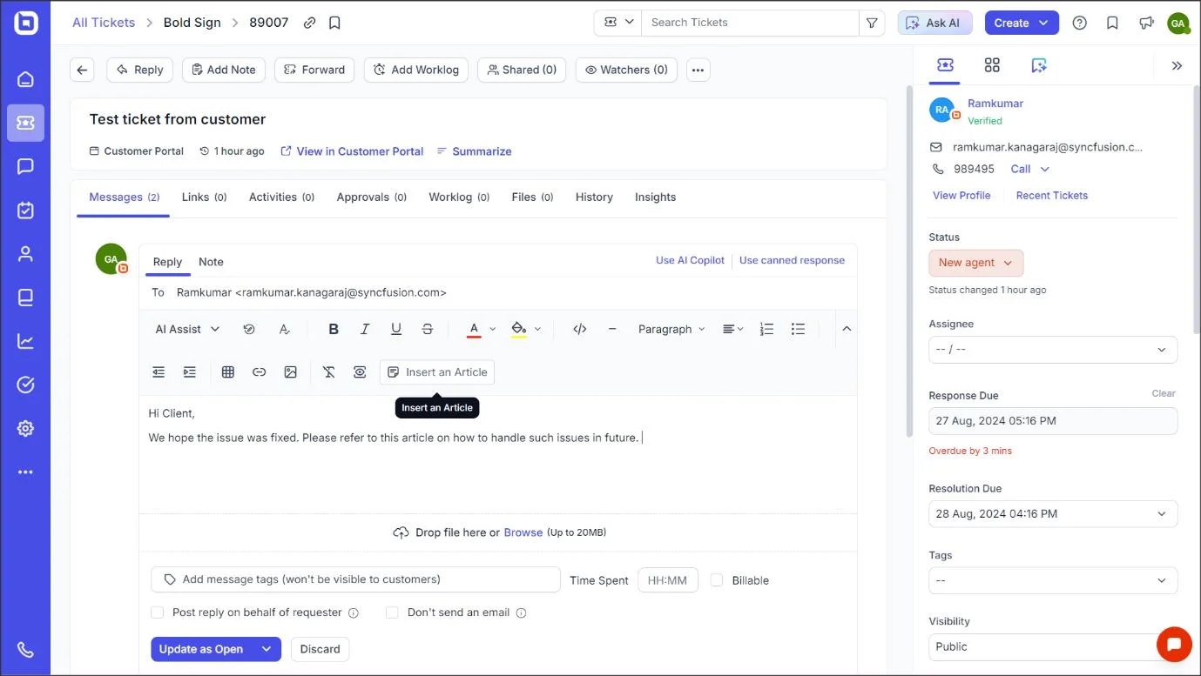This screenshot has height=676, width=1201.
Task: Open the code view icon in the editor
Action: click(577, 329)
